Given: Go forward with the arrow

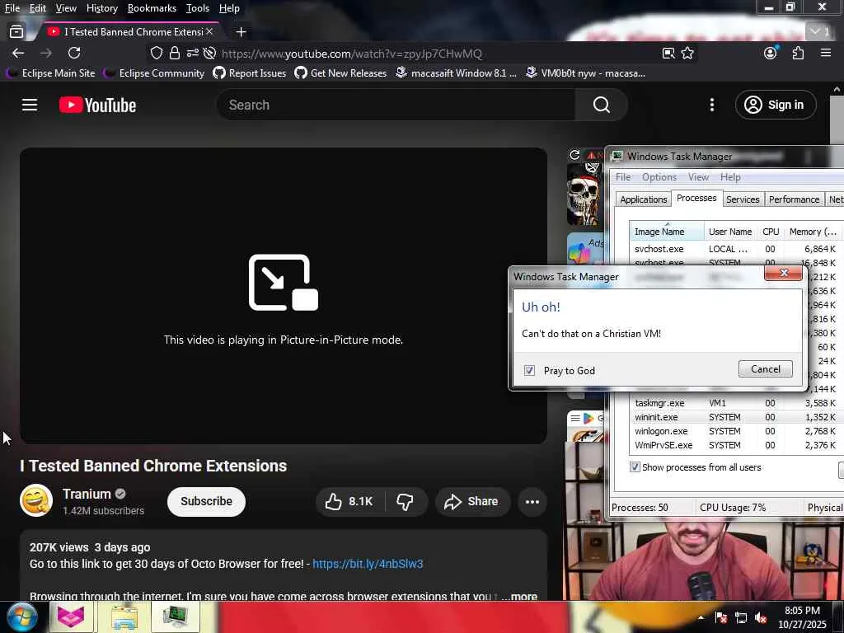Looking at the screenshot, I should (46, 53).
